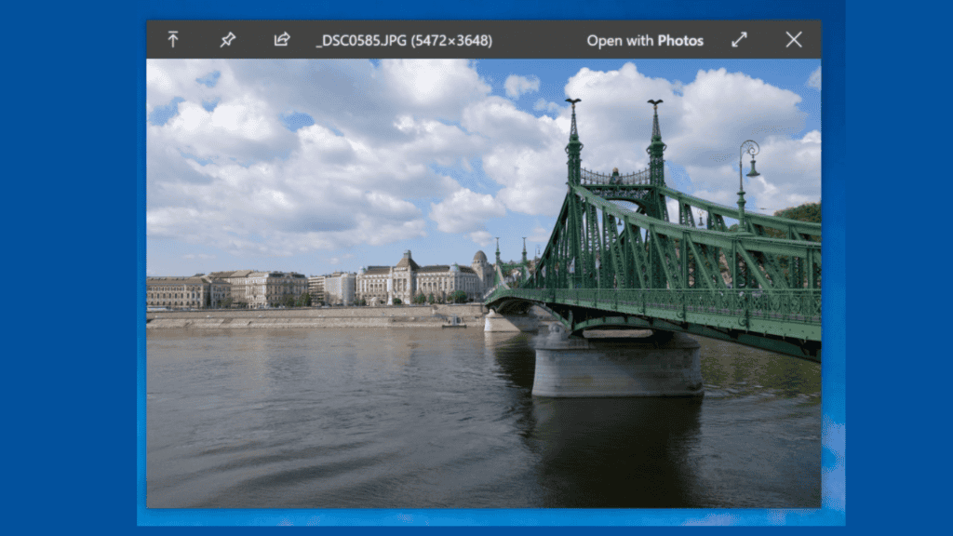953x536 pixels.
Task: Pin the preview window with the pin icon
Action: 227,40
